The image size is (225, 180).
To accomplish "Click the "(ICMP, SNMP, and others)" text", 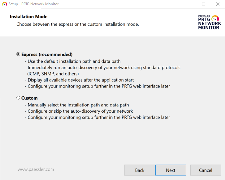I will pos(53,74).
